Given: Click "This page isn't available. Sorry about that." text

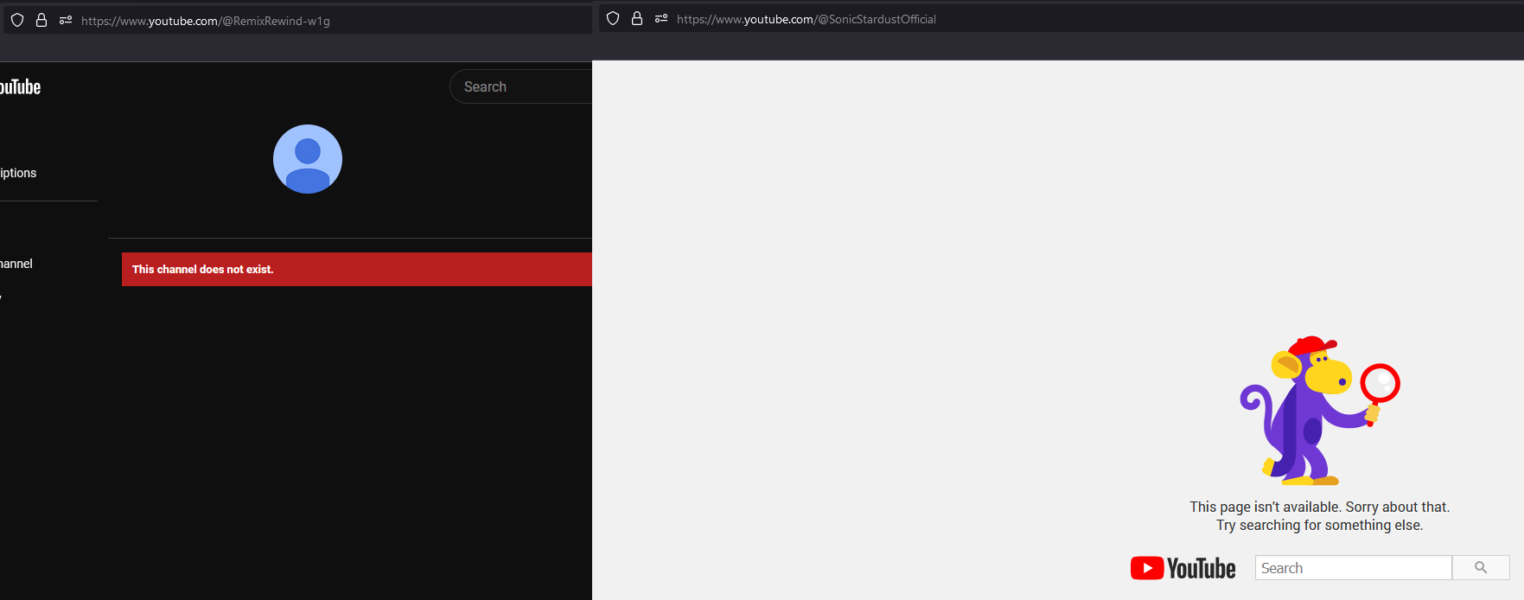Looking at the screenshot, I should [x=1319, y=507].
